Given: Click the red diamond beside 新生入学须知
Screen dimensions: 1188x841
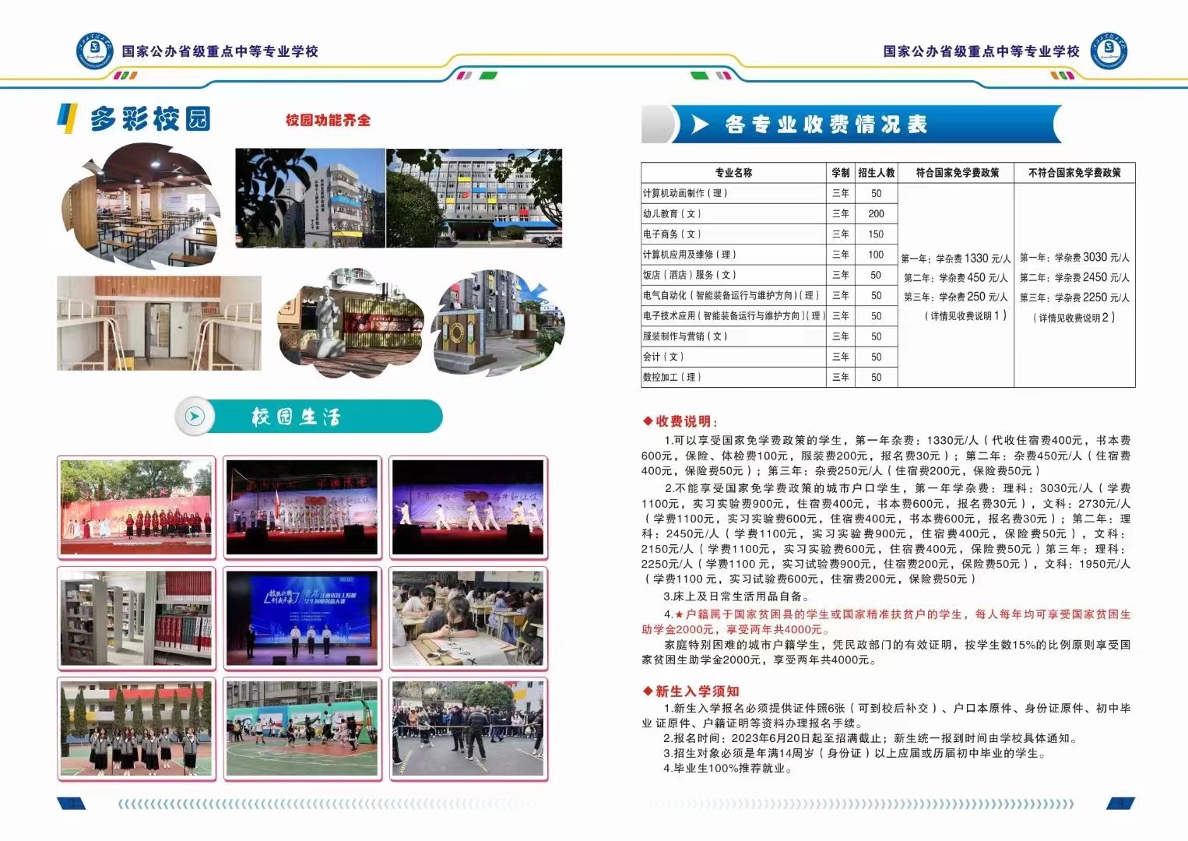Looking at the screenshot, I should 647,691.
